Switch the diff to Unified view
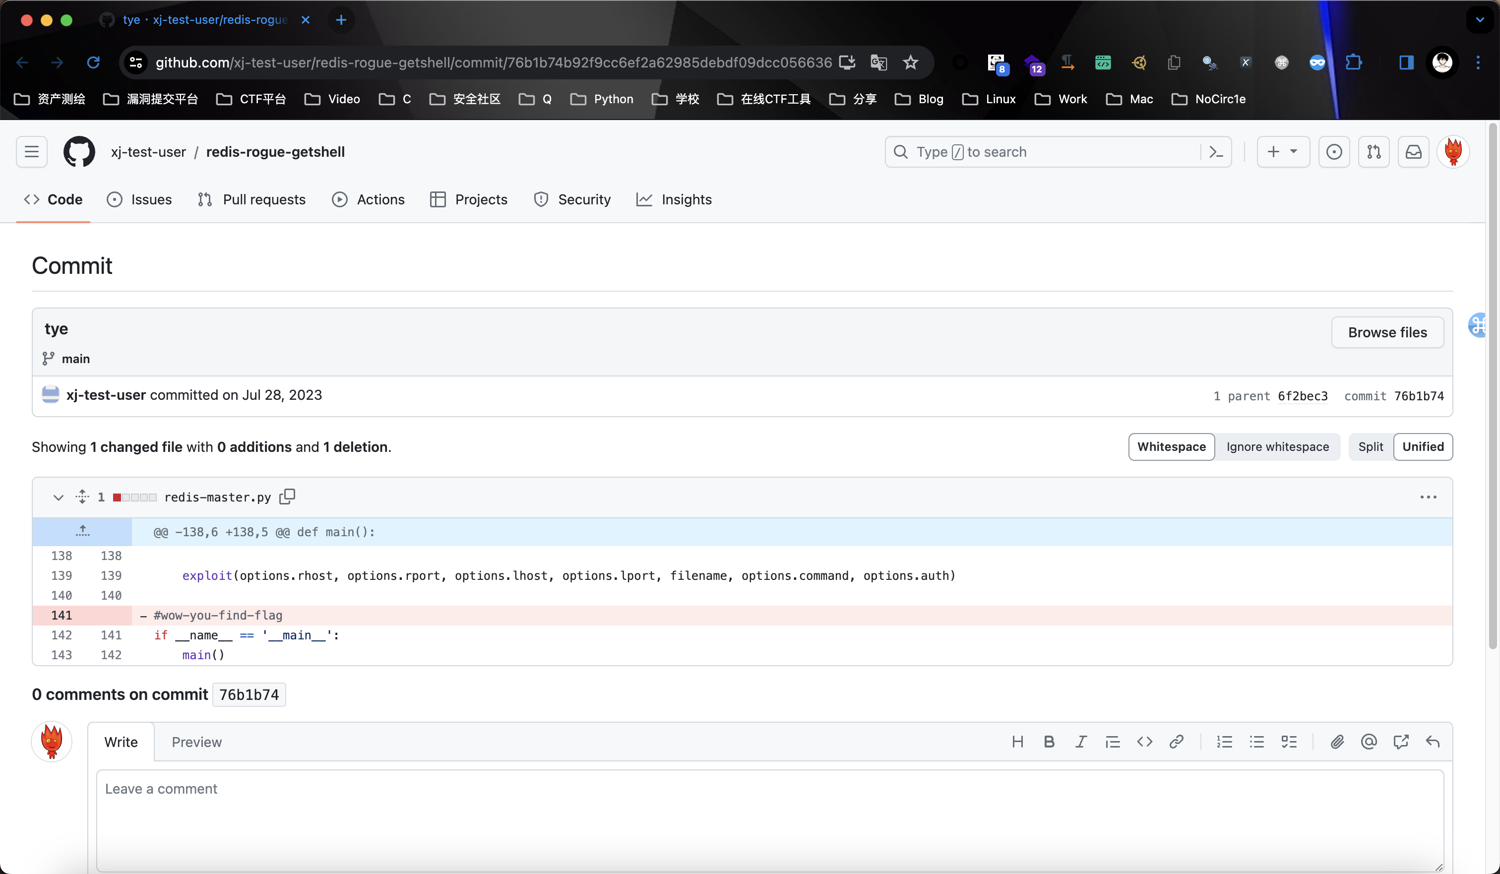 (x=1423, y=446)
